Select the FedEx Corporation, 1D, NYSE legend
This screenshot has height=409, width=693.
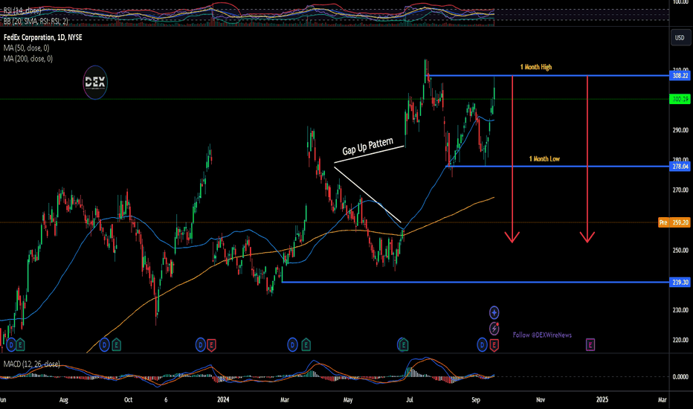tap(43, 38)
